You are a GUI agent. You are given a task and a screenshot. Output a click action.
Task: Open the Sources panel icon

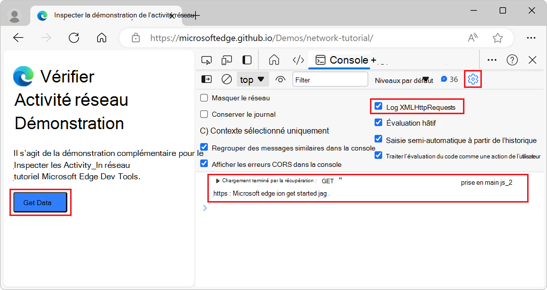click(298, 59)
